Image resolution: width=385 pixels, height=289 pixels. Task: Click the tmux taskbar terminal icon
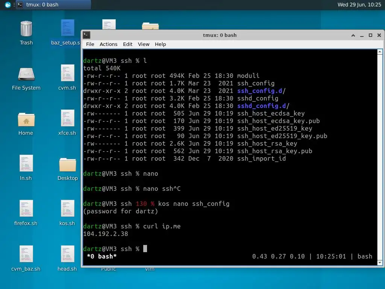[20, 5]
